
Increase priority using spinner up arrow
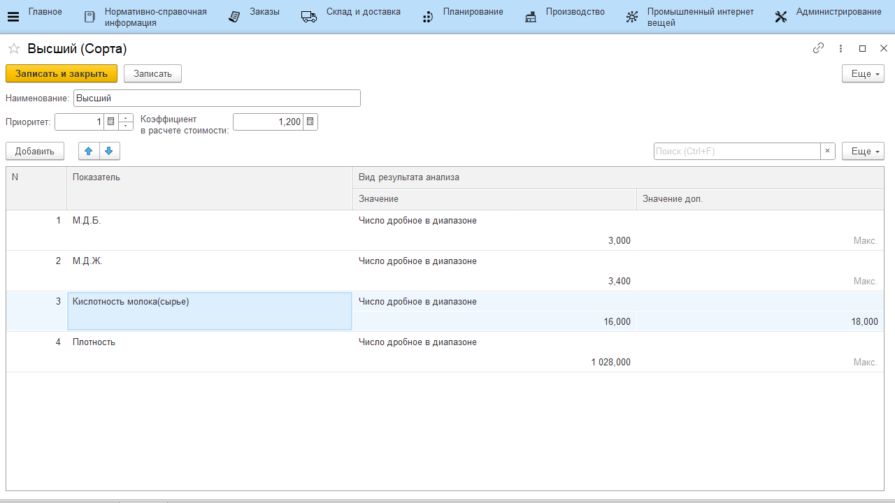tap(126, 118)
